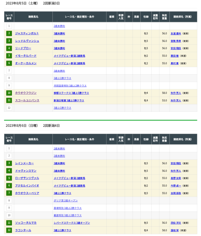The height and width of the screenshot is (236, 201).
Task: Open race 新潟日報賞 3歳上3勝クラス
Action: coord(69,101)
